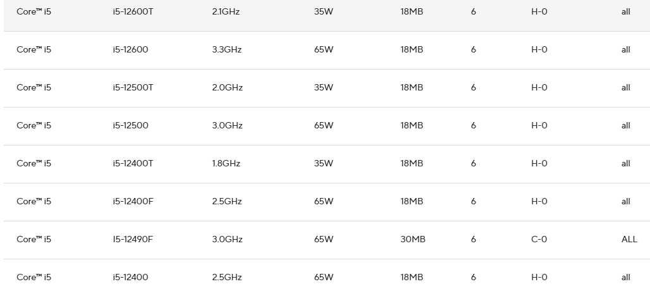Click the C-0 stepping value

pos(539,240)
